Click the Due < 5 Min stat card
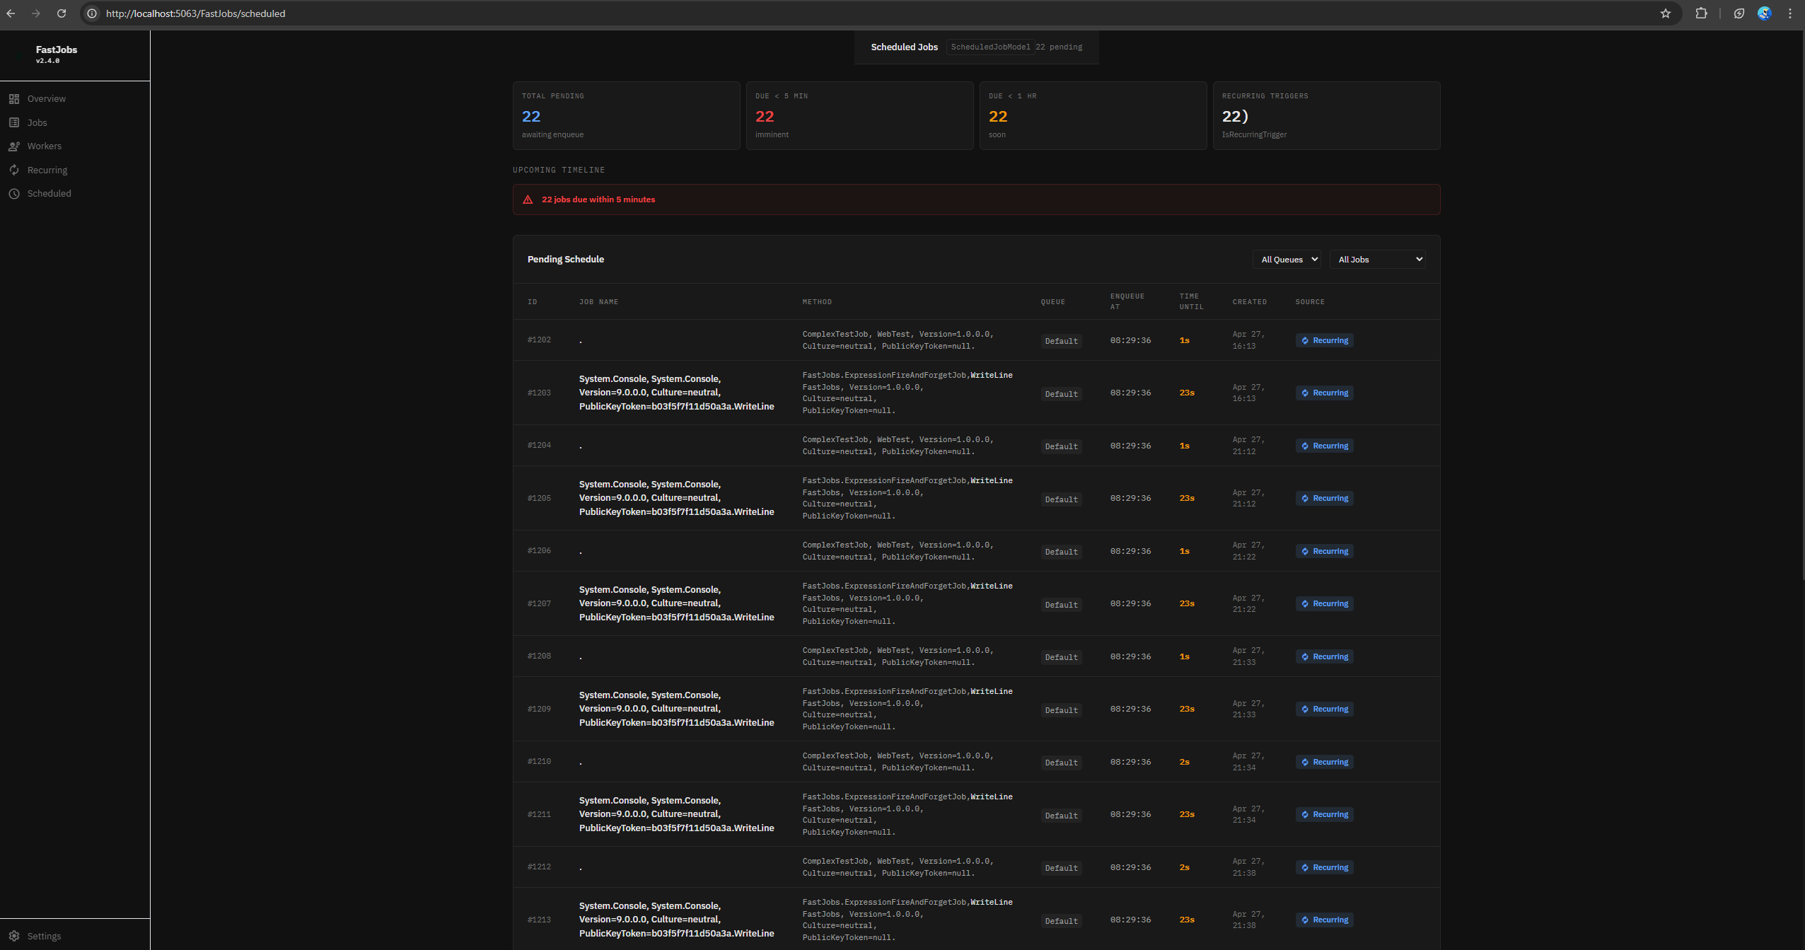The height and width of the screenshot is (950, 1805). [859, 115]
